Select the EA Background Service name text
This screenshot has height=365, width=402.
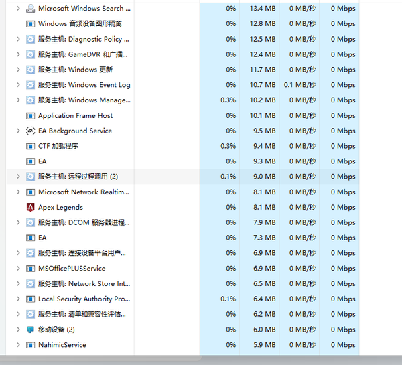click(75, 131)
